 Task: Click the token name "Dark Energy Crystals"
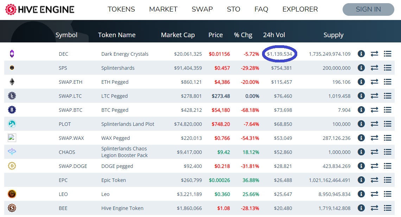[x=125, y=54]
